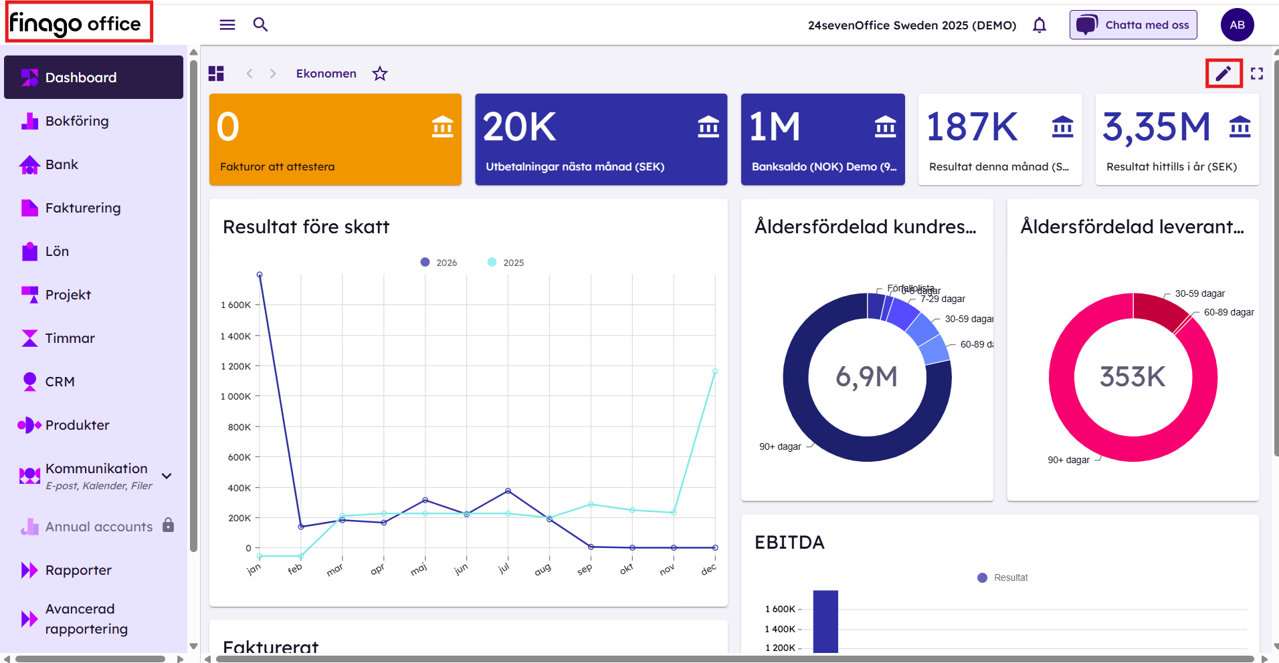Go to next dashboard with right chevron

pyautogui.click(x=273, y=74)
